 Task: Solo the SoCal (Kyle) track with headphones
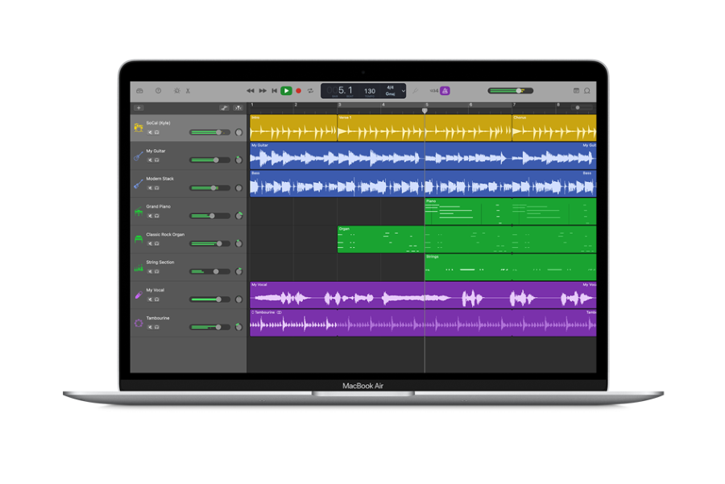pos(157,133)
